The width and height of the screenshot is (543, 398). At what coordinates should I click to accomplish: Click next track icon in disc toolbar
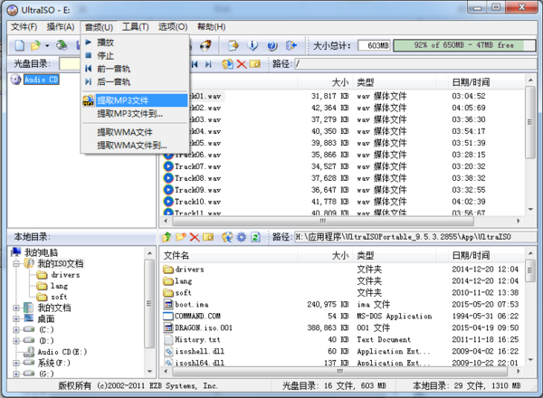[208, 64]
